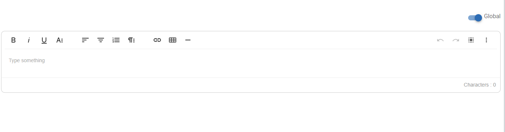Open the three-dot more misc menu
Image resolution: width=505 pixels, height=132 pixels.
point(486,40)
